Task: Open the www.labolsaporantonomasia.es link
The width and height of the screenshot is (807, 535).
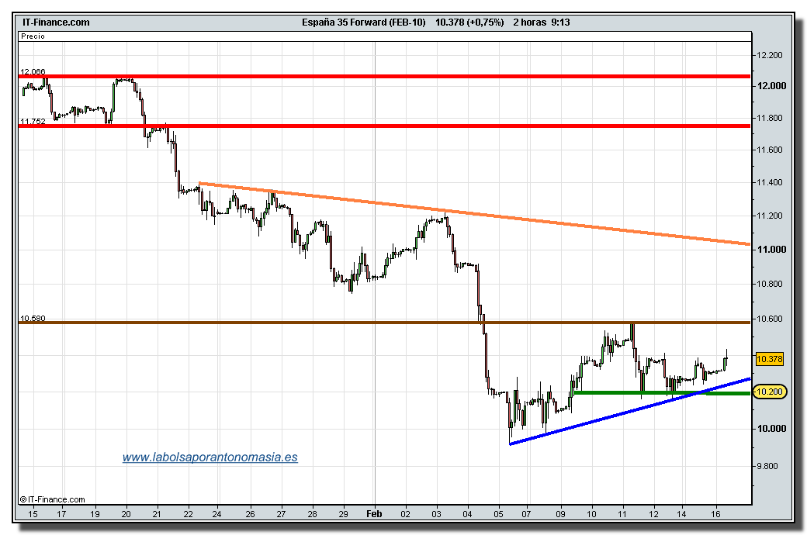Action: 210,457
